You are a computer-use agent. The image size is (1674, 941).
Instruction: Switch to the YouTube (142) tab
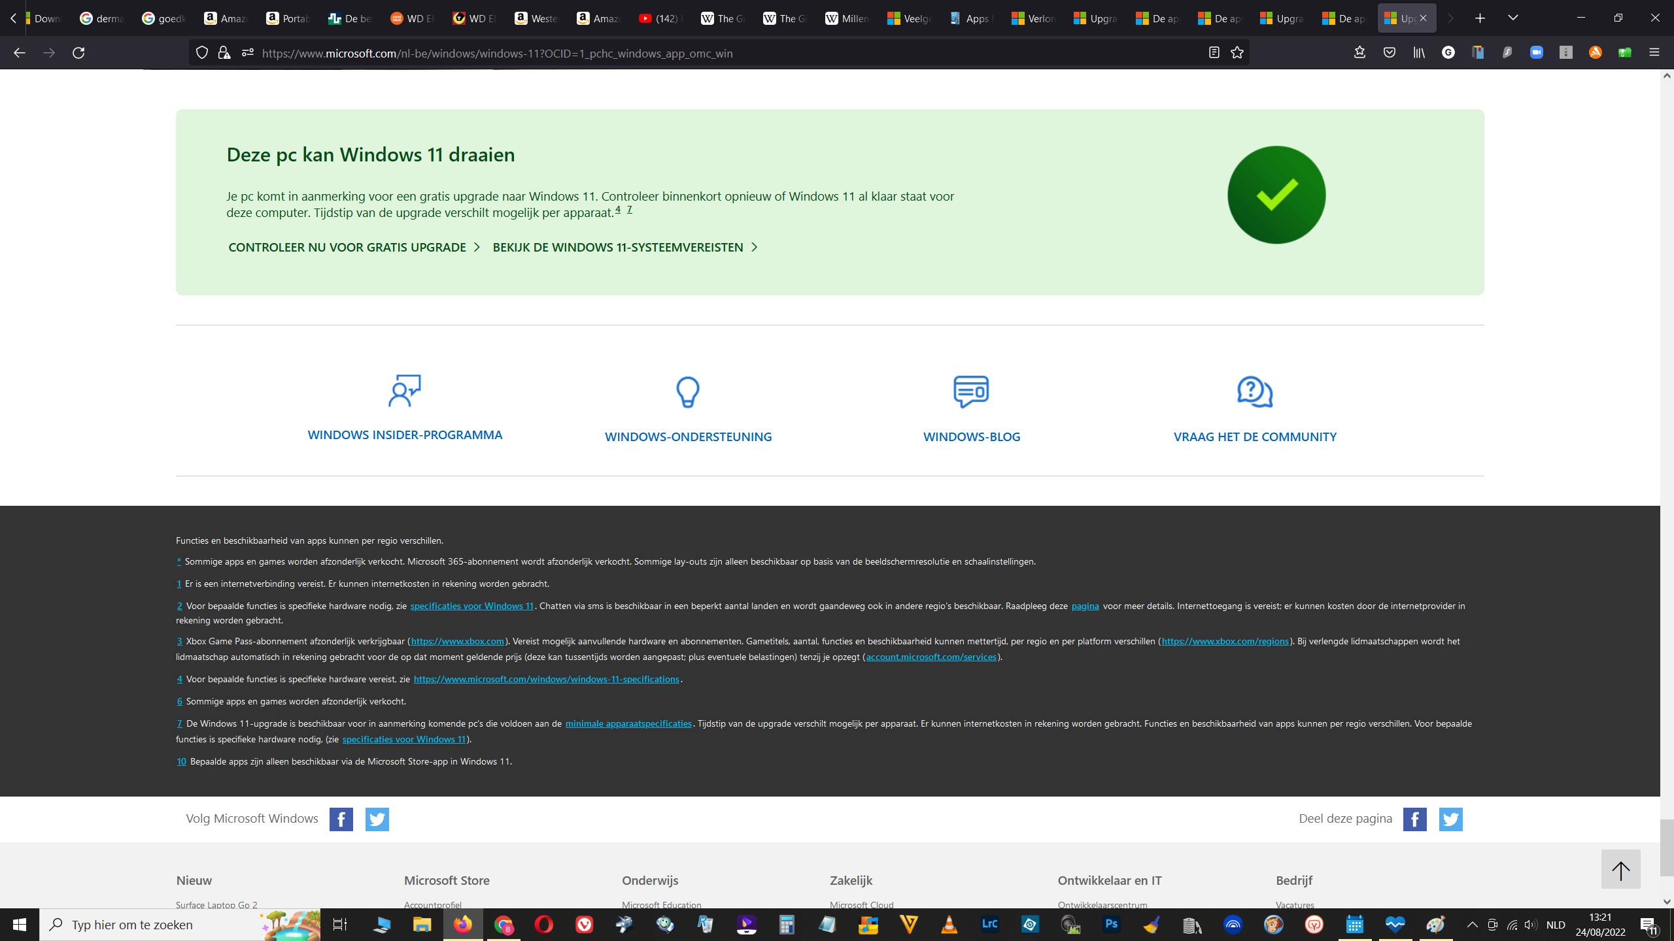pyautogui.click(x=660, y=18)
